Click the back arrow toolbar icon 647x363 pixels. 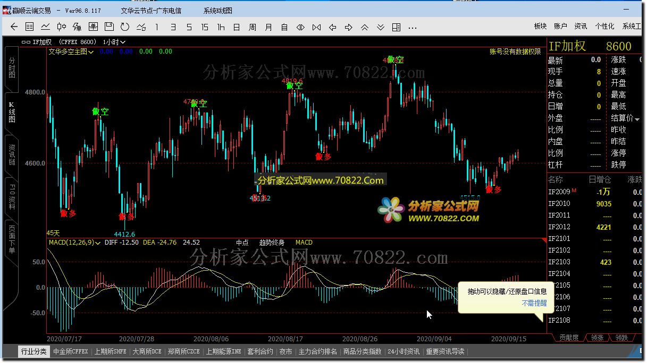(x=13, y=27)
